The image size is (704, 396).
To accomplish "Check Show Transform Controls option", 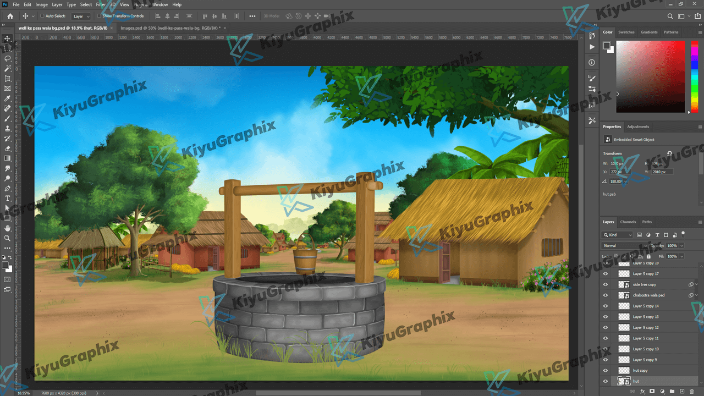I will coord(100,16).
